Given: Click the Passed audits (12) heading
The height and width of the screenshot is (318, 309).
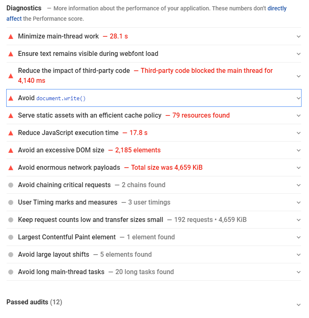Looking at the screenshot, I should (x=34, y=302).
